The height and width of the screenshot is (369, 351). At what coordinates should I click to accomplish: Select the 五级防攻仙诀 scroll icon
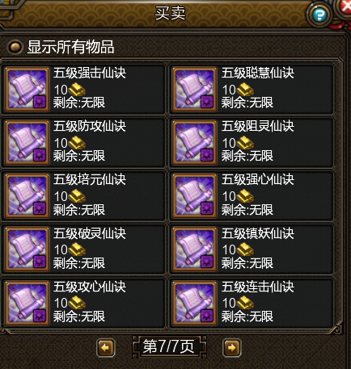(27, 142)
